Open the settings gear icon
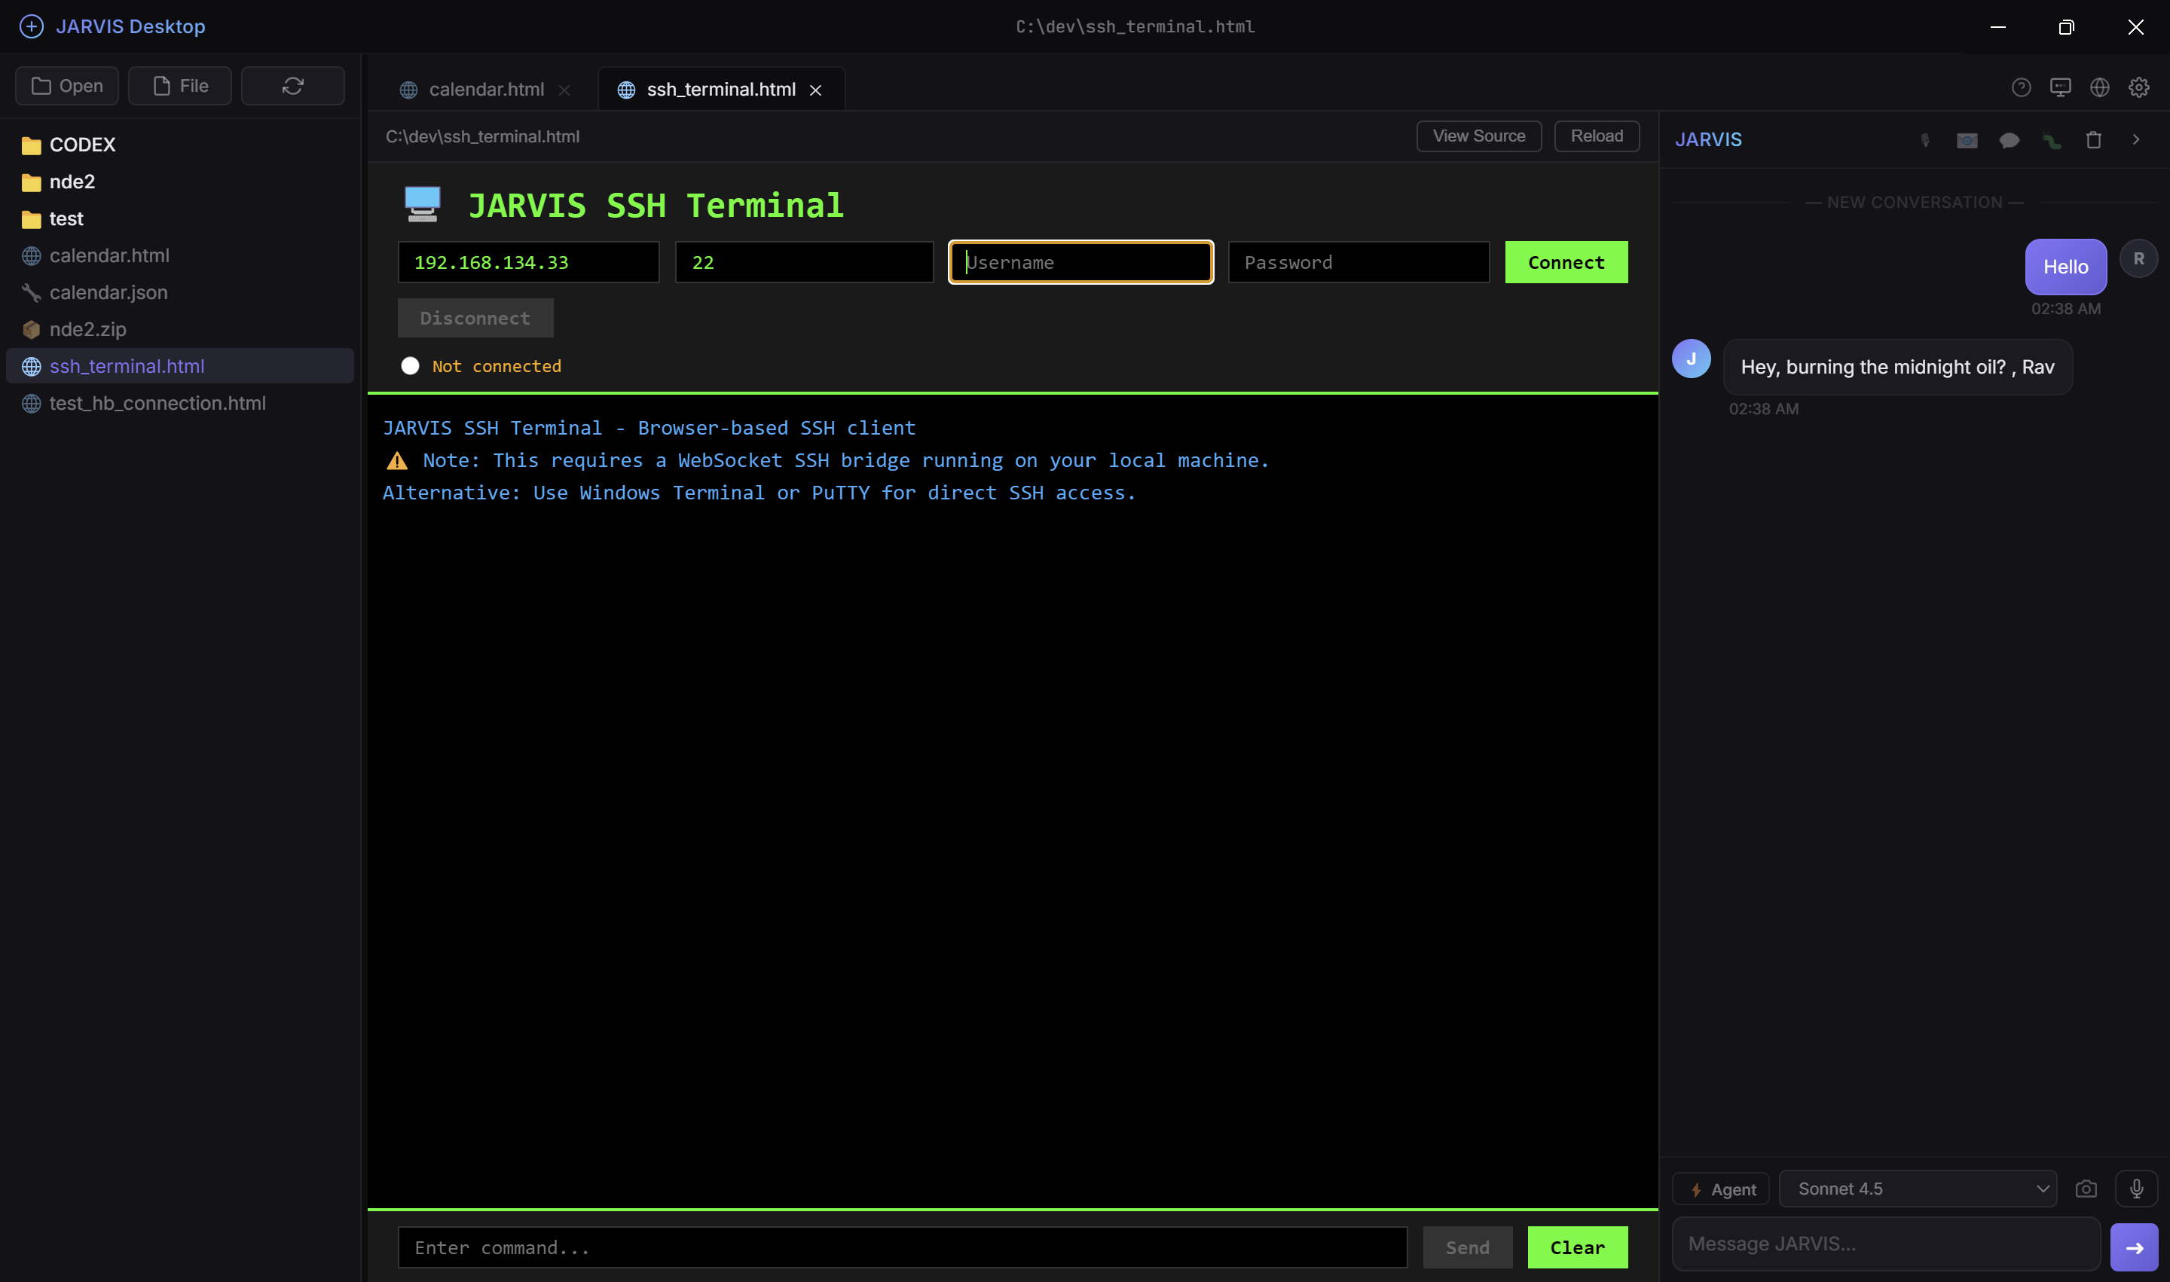The width and height of the screenshot is (2170, 1282). click(2139, 87)
